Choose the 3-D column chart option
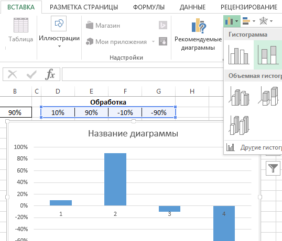The image size is (282, 241). 239,125
